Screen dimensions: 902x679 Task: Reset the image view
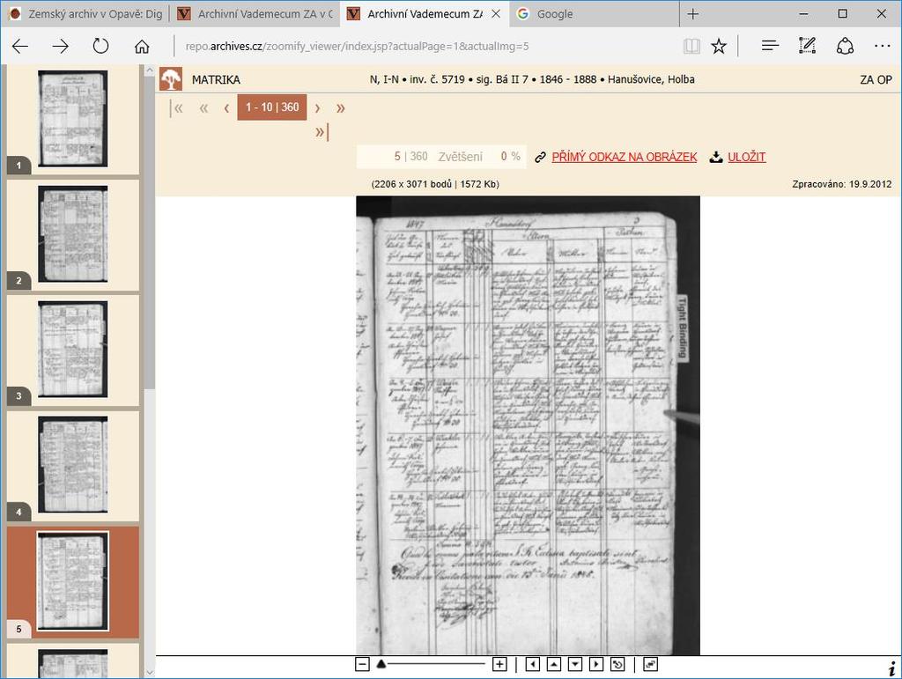[617, 665]
